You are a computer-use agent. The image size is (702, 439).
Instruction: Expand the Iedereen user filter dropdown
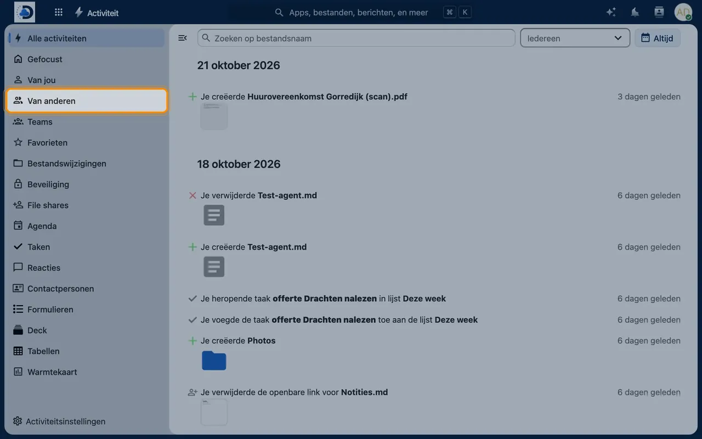click(x=575, y=38)
